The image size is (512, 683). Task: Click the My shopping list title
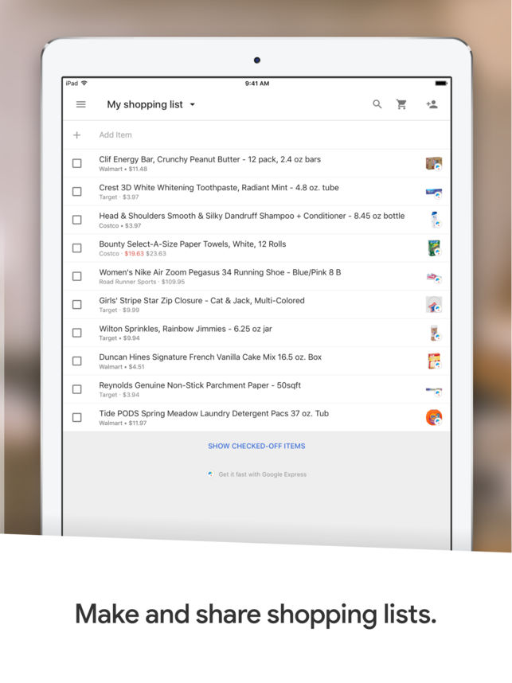pyautogui.click(x=144, y=104)
